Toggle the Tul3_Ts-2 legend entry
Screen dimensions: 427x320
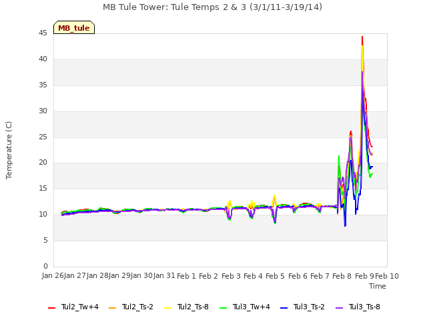pos(302,307)
